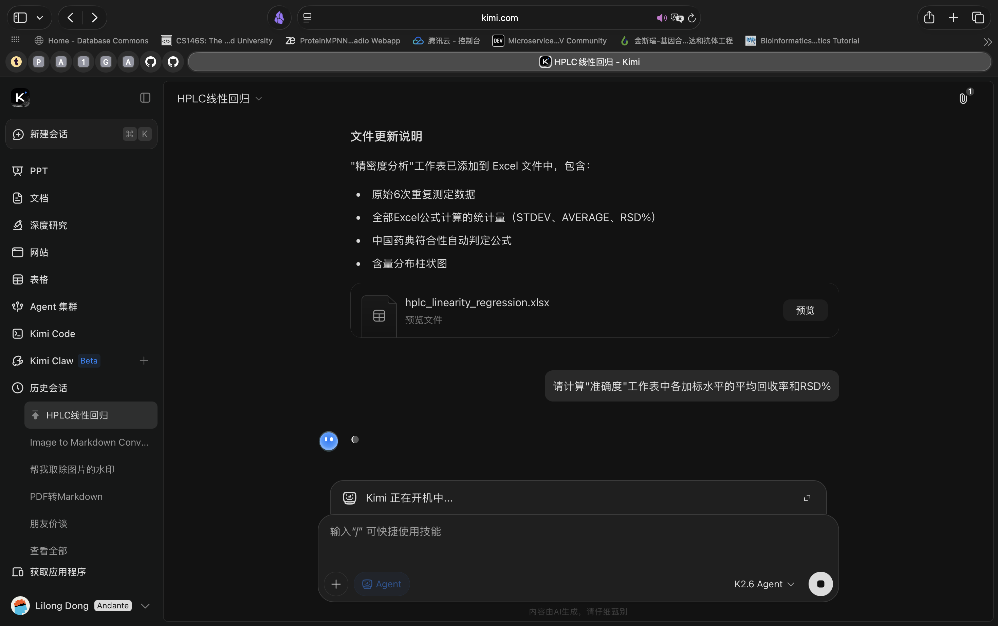Click the plus attachment icon in input
This screenshot has width=998, height=626.
[336, 584]
